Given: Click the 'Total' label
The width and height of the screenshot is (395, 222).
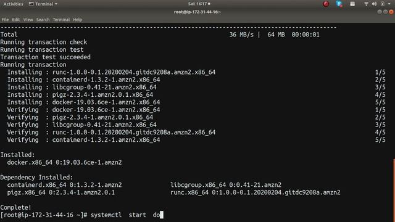Looking at the screenshot, I should click(x=9, y=35).
